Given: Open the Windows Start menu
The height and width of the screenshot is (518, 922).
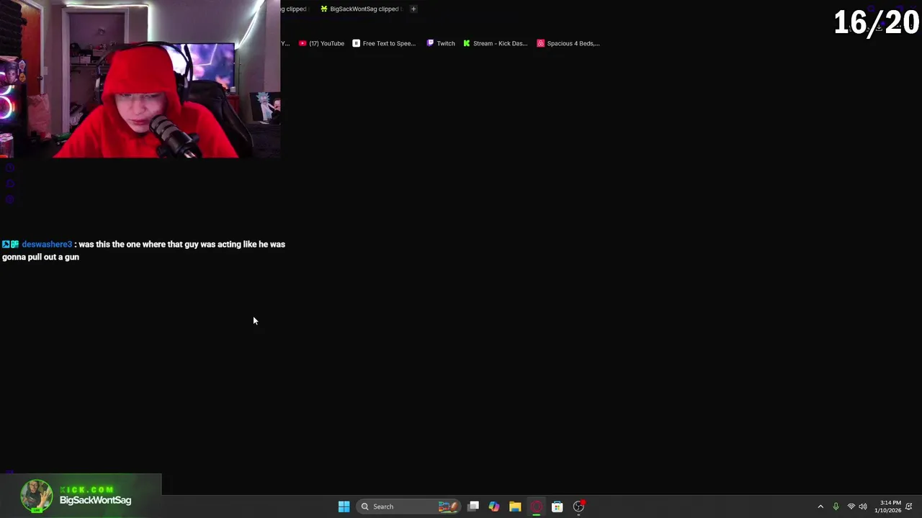Looking at the screenshot, I should [x=344, y=506].
